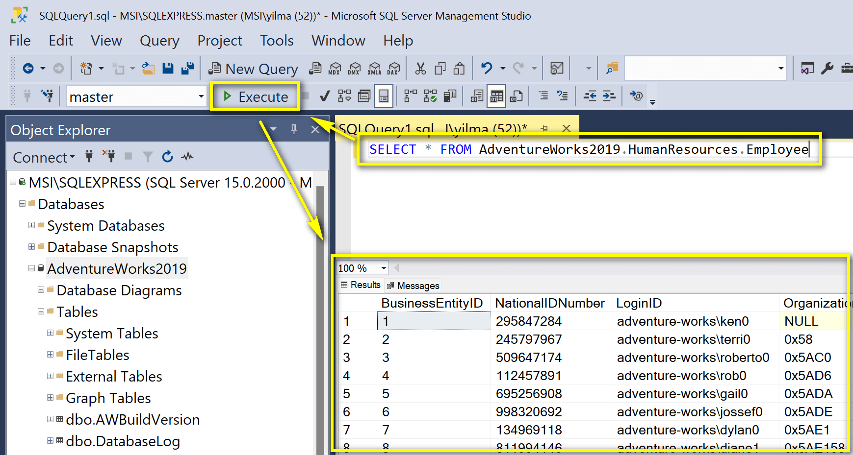Open the File menu
The image size is (853, 455).
pyautogui.click(x=20, y=41)
